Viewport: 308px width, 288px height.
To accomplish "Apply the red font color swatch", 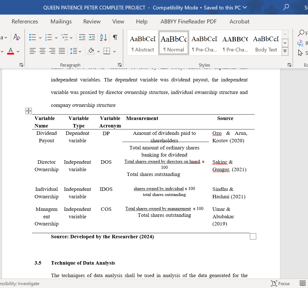I will coord(11,51).
